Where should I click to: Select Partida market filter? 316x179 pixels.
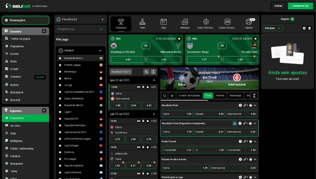(220, 96)
